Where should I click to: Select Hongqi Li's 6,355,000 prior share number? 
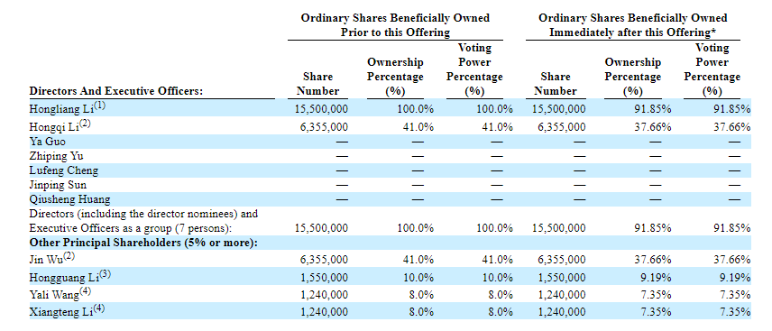(x=324, y=127)
